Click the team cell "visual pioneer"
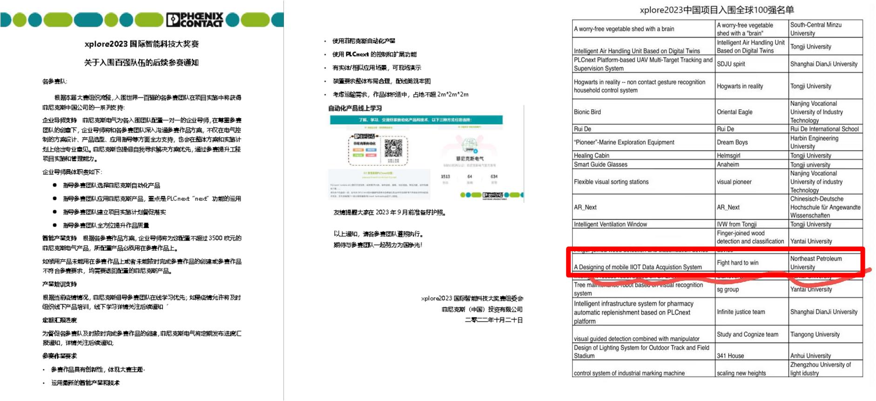The width and height of the screenshot is (876, 401). (x=752, y=182)
